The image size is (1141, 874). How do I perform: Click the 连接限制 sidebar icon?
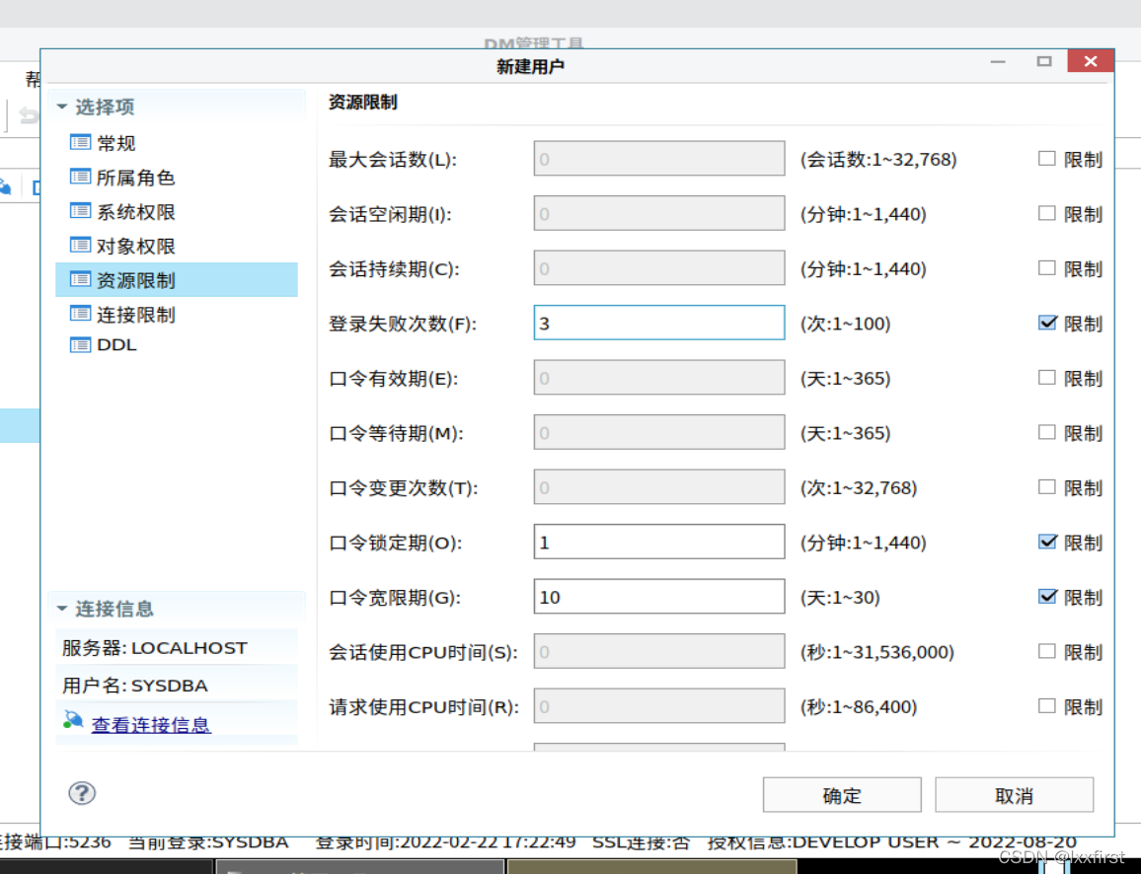(x=80, y=314)
